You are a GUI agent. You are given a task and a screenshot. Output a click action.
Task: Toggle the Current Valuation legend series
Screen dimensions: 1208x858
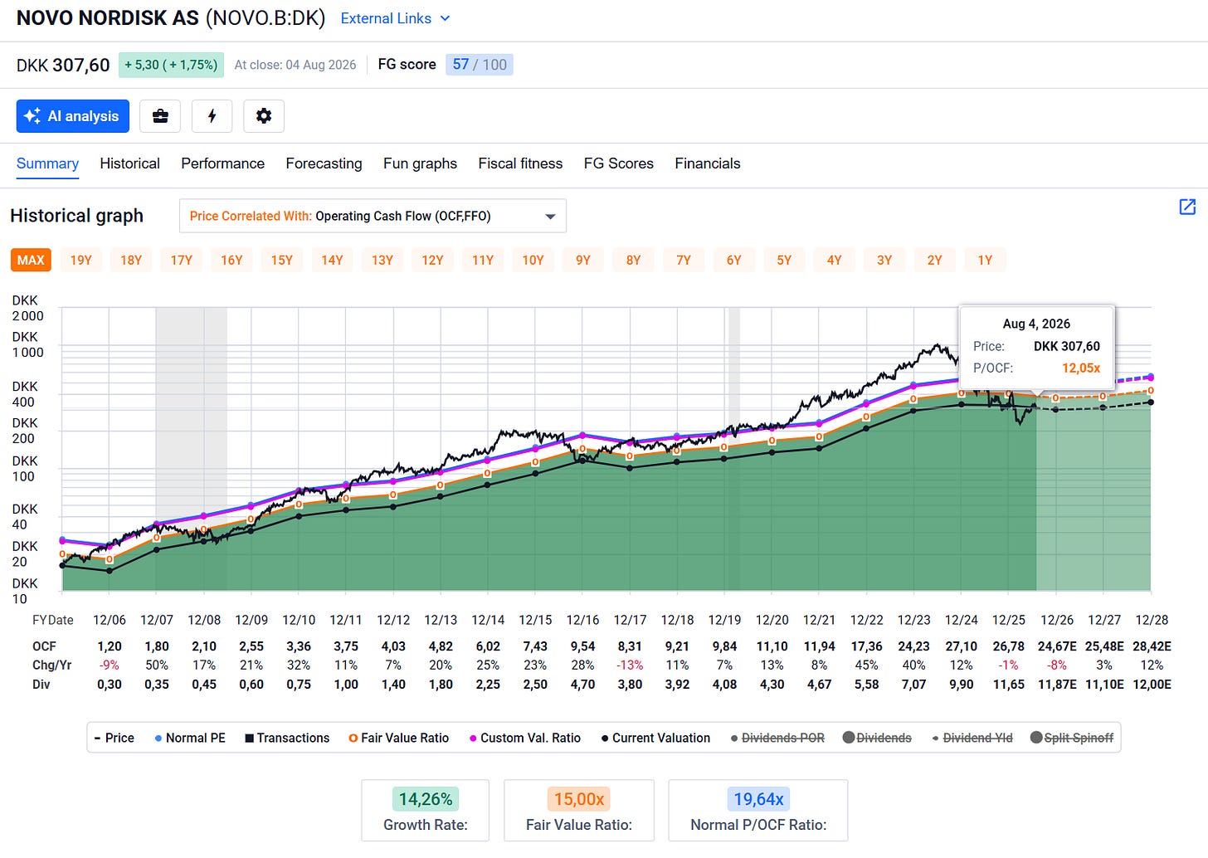coord(655,738)
